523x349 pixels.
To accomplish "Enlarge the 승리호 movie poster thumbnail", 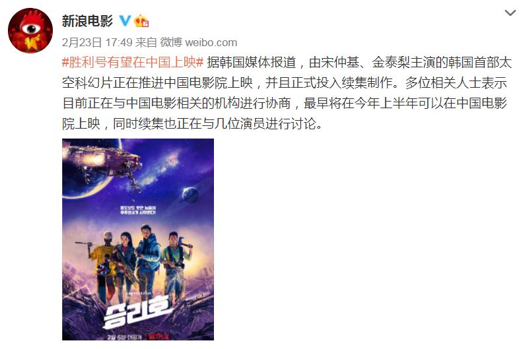I will point(138,239).
